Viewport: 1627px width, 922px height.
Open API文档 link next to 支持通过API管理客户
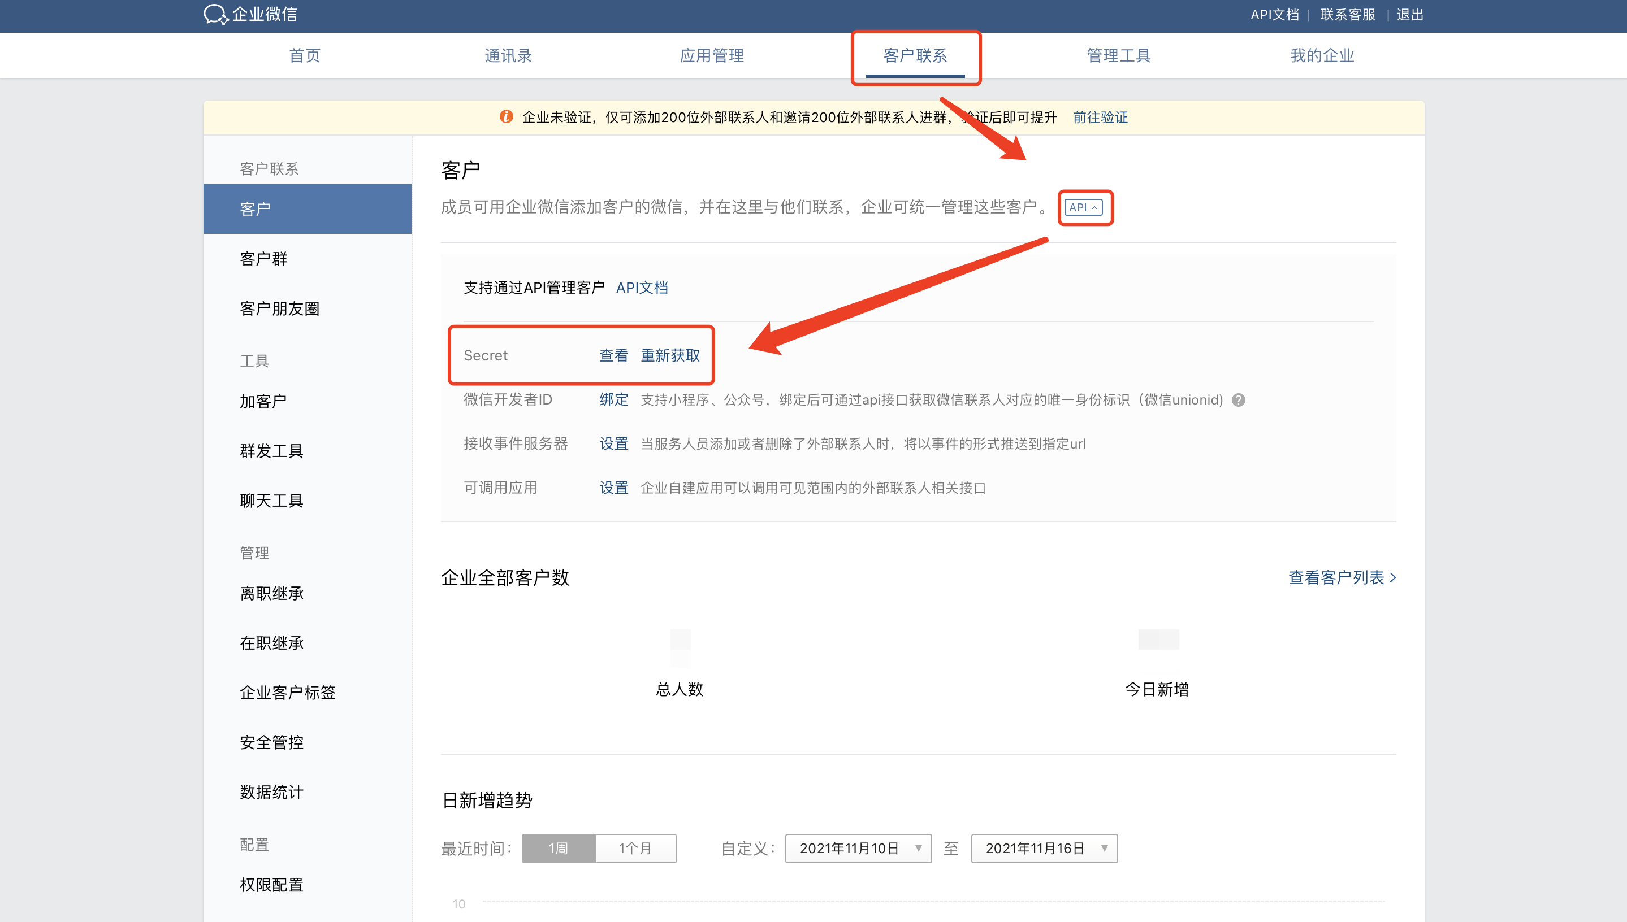pyautogui.click(x=642, y=288)
